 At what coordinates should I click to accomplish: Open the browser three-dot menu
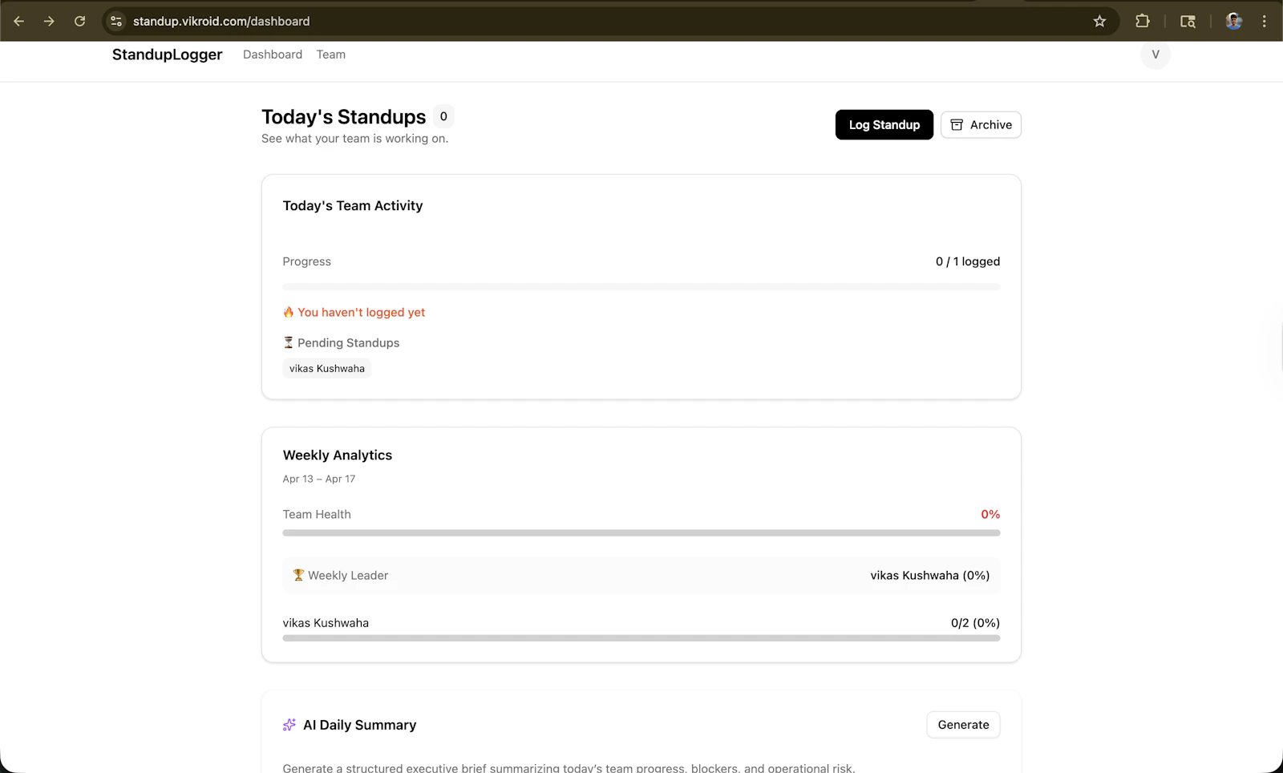(1265, 21)
